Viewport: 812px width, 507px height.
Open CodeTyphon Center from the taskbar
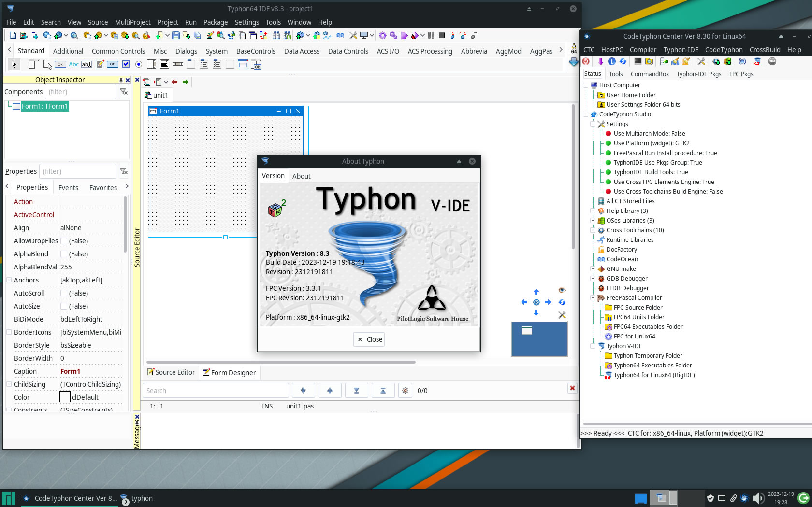[71, 498]
